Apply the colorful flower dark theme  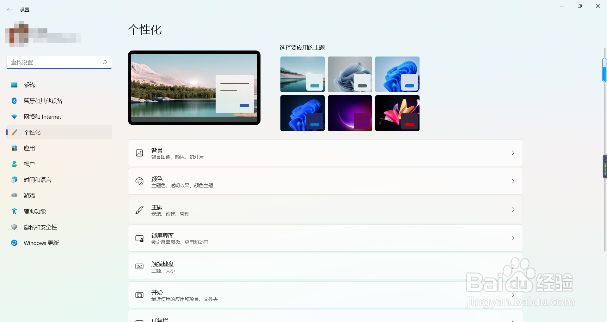coord(397,113)
